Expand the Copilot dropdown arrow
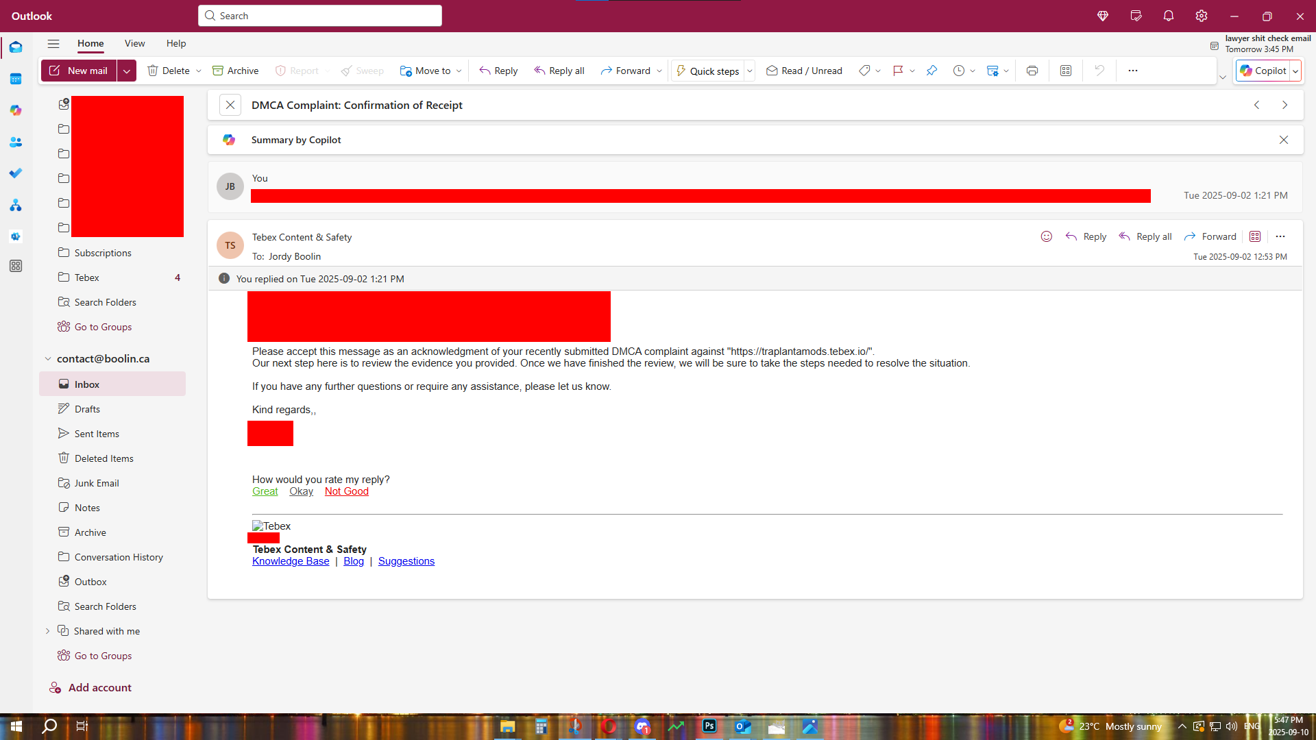1316x740 pixels. point(1295,71)
